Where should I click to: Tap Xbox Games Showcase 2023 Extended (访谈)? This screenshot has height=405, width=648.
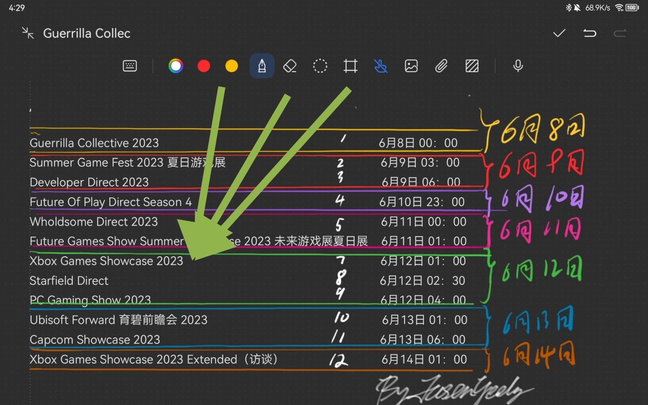tap(154, 359)
